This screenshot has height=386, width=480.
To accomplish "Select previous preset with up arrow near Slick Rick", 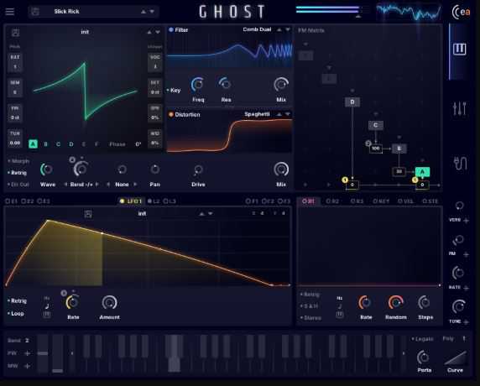I will pyautogui.click(x=143, y=12).
